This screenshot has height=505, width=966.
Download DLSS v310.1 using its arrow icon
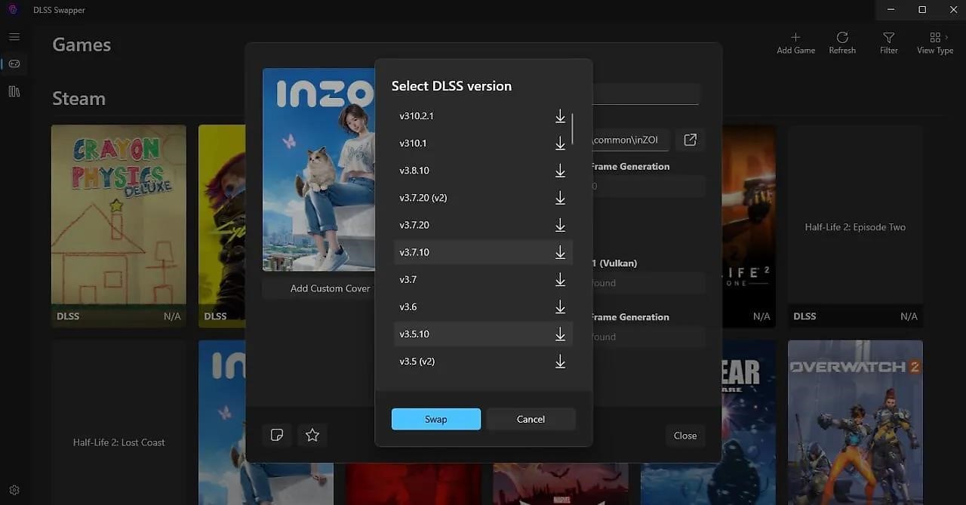(560, 143)
